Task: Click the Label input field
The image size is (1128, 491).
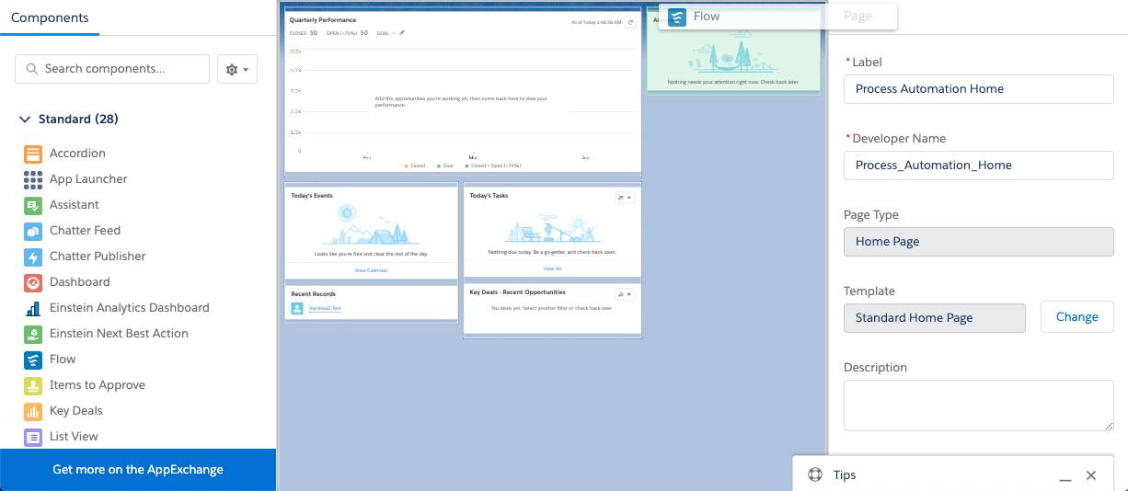Action: coord(979,89)
